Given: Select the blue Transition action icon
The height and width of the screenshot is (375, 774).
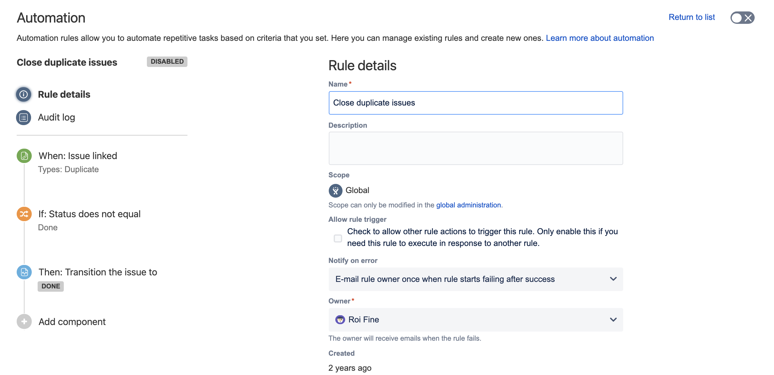Looking at the screenshot, I should click(24, 272).
